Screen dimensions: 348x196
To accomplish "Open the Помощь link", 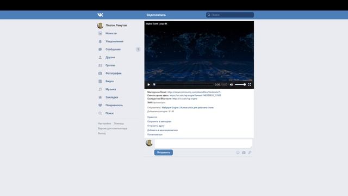I will 119,124.
